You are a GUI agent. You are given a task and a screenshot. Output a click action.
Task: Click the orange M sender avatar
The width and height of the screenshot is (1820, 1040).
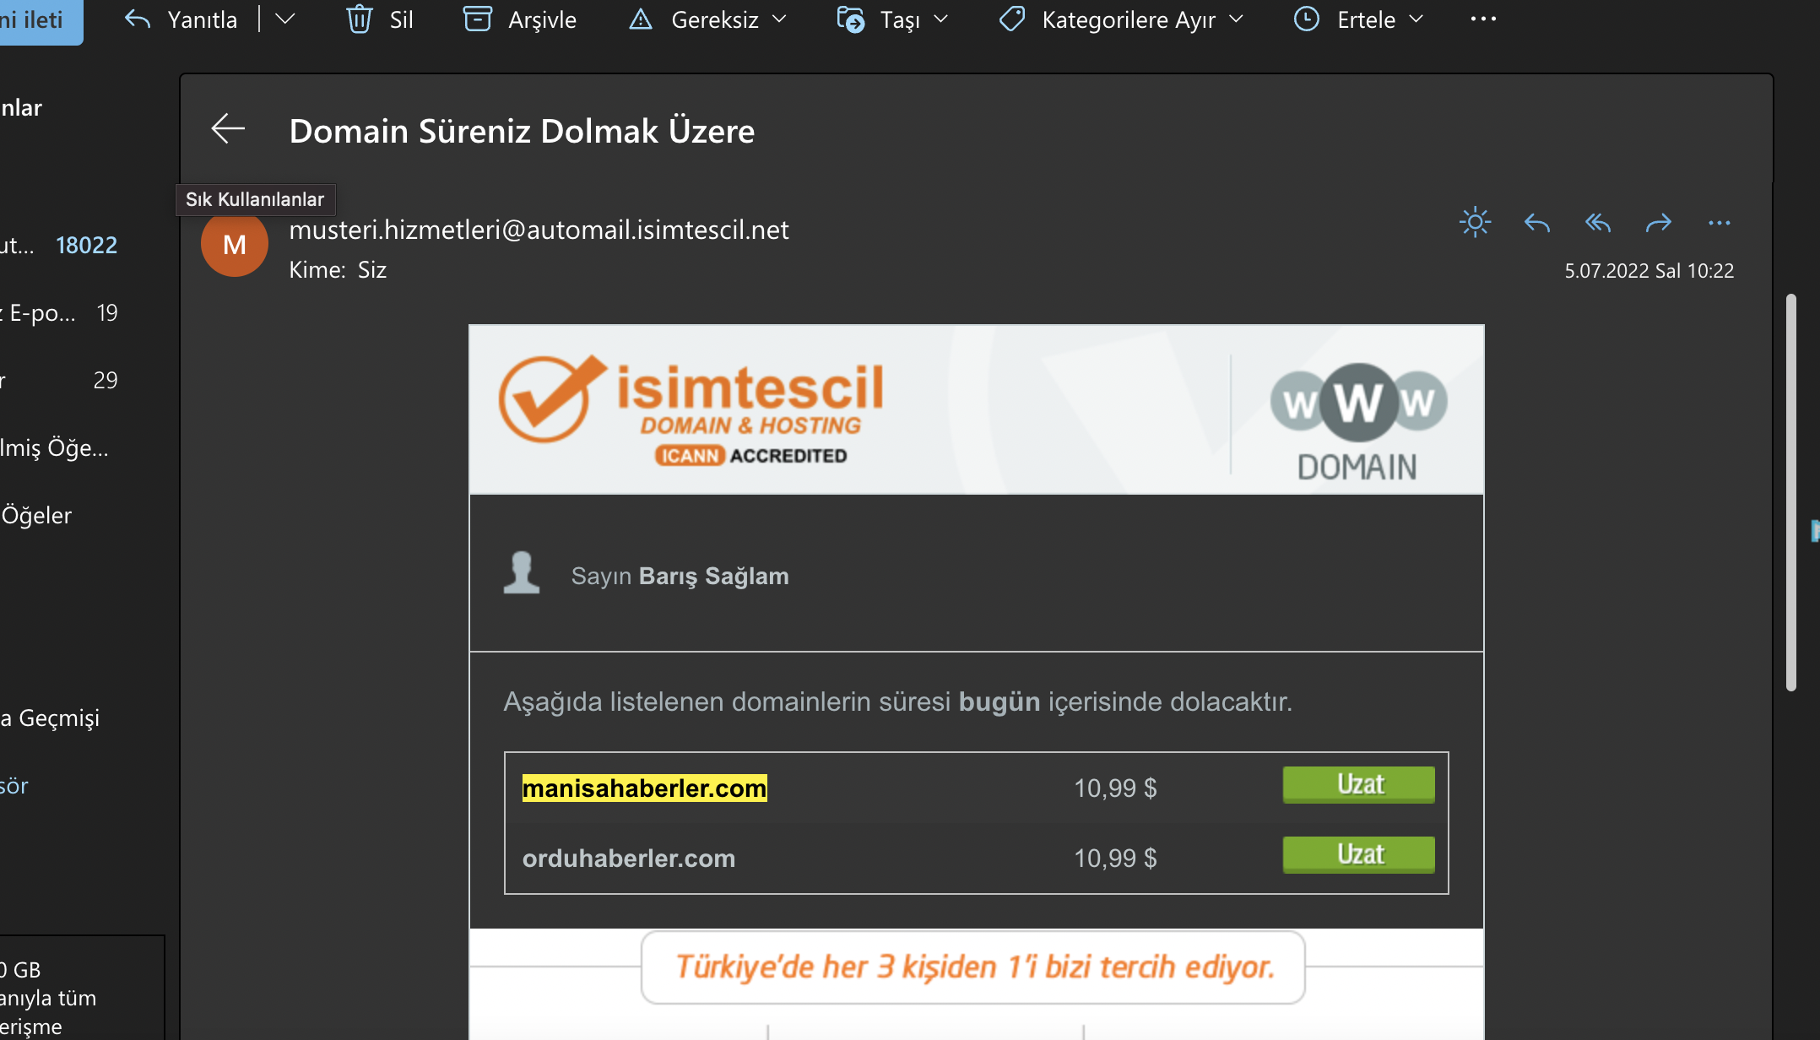(x=235, y=244)
